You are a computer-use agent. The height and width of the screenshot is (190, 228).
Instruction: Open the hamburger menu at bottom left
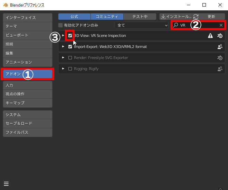point(6,184)
